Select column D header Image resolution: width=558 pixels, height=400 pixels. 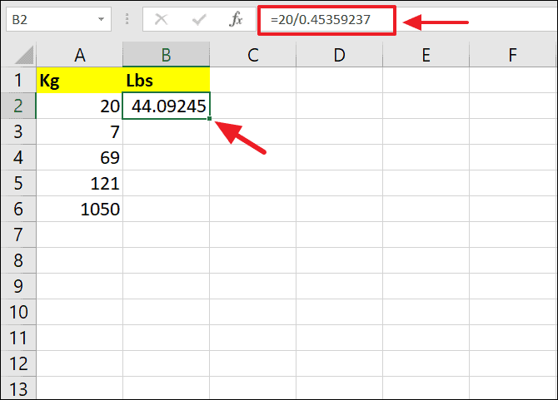pyautogui.click(x=339, y=55)
